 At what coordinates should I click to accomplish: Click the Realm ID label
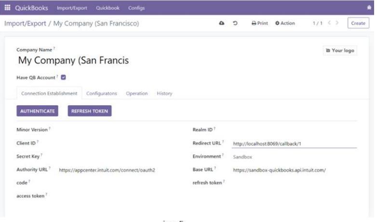202,129
